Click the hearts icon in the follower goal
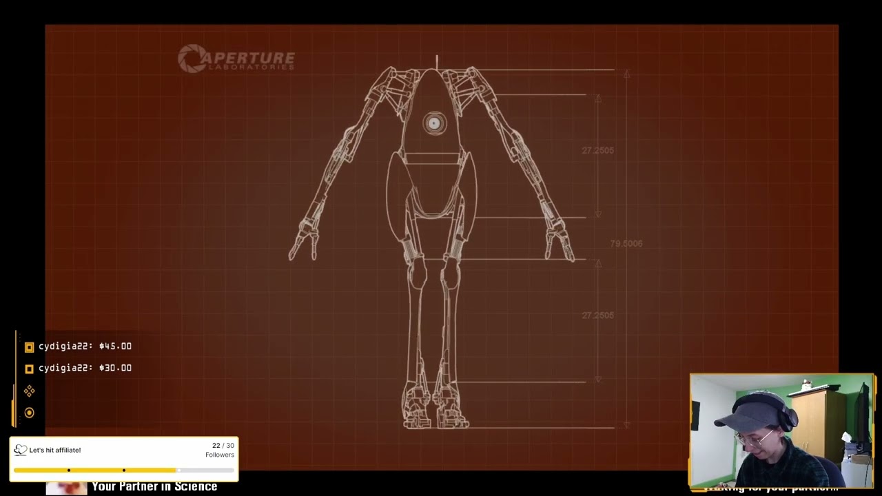882x496 pixels. click(x=20, y=450)
